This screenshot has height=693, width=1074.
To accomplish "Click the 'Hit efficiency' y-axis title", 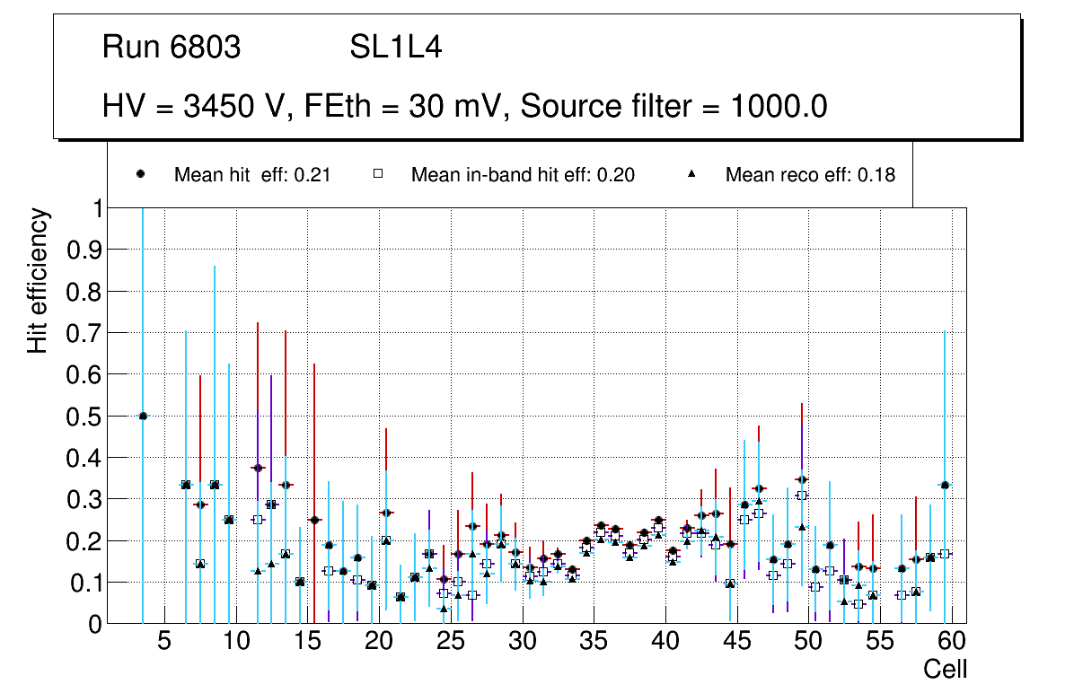I will tap(38, 280).
